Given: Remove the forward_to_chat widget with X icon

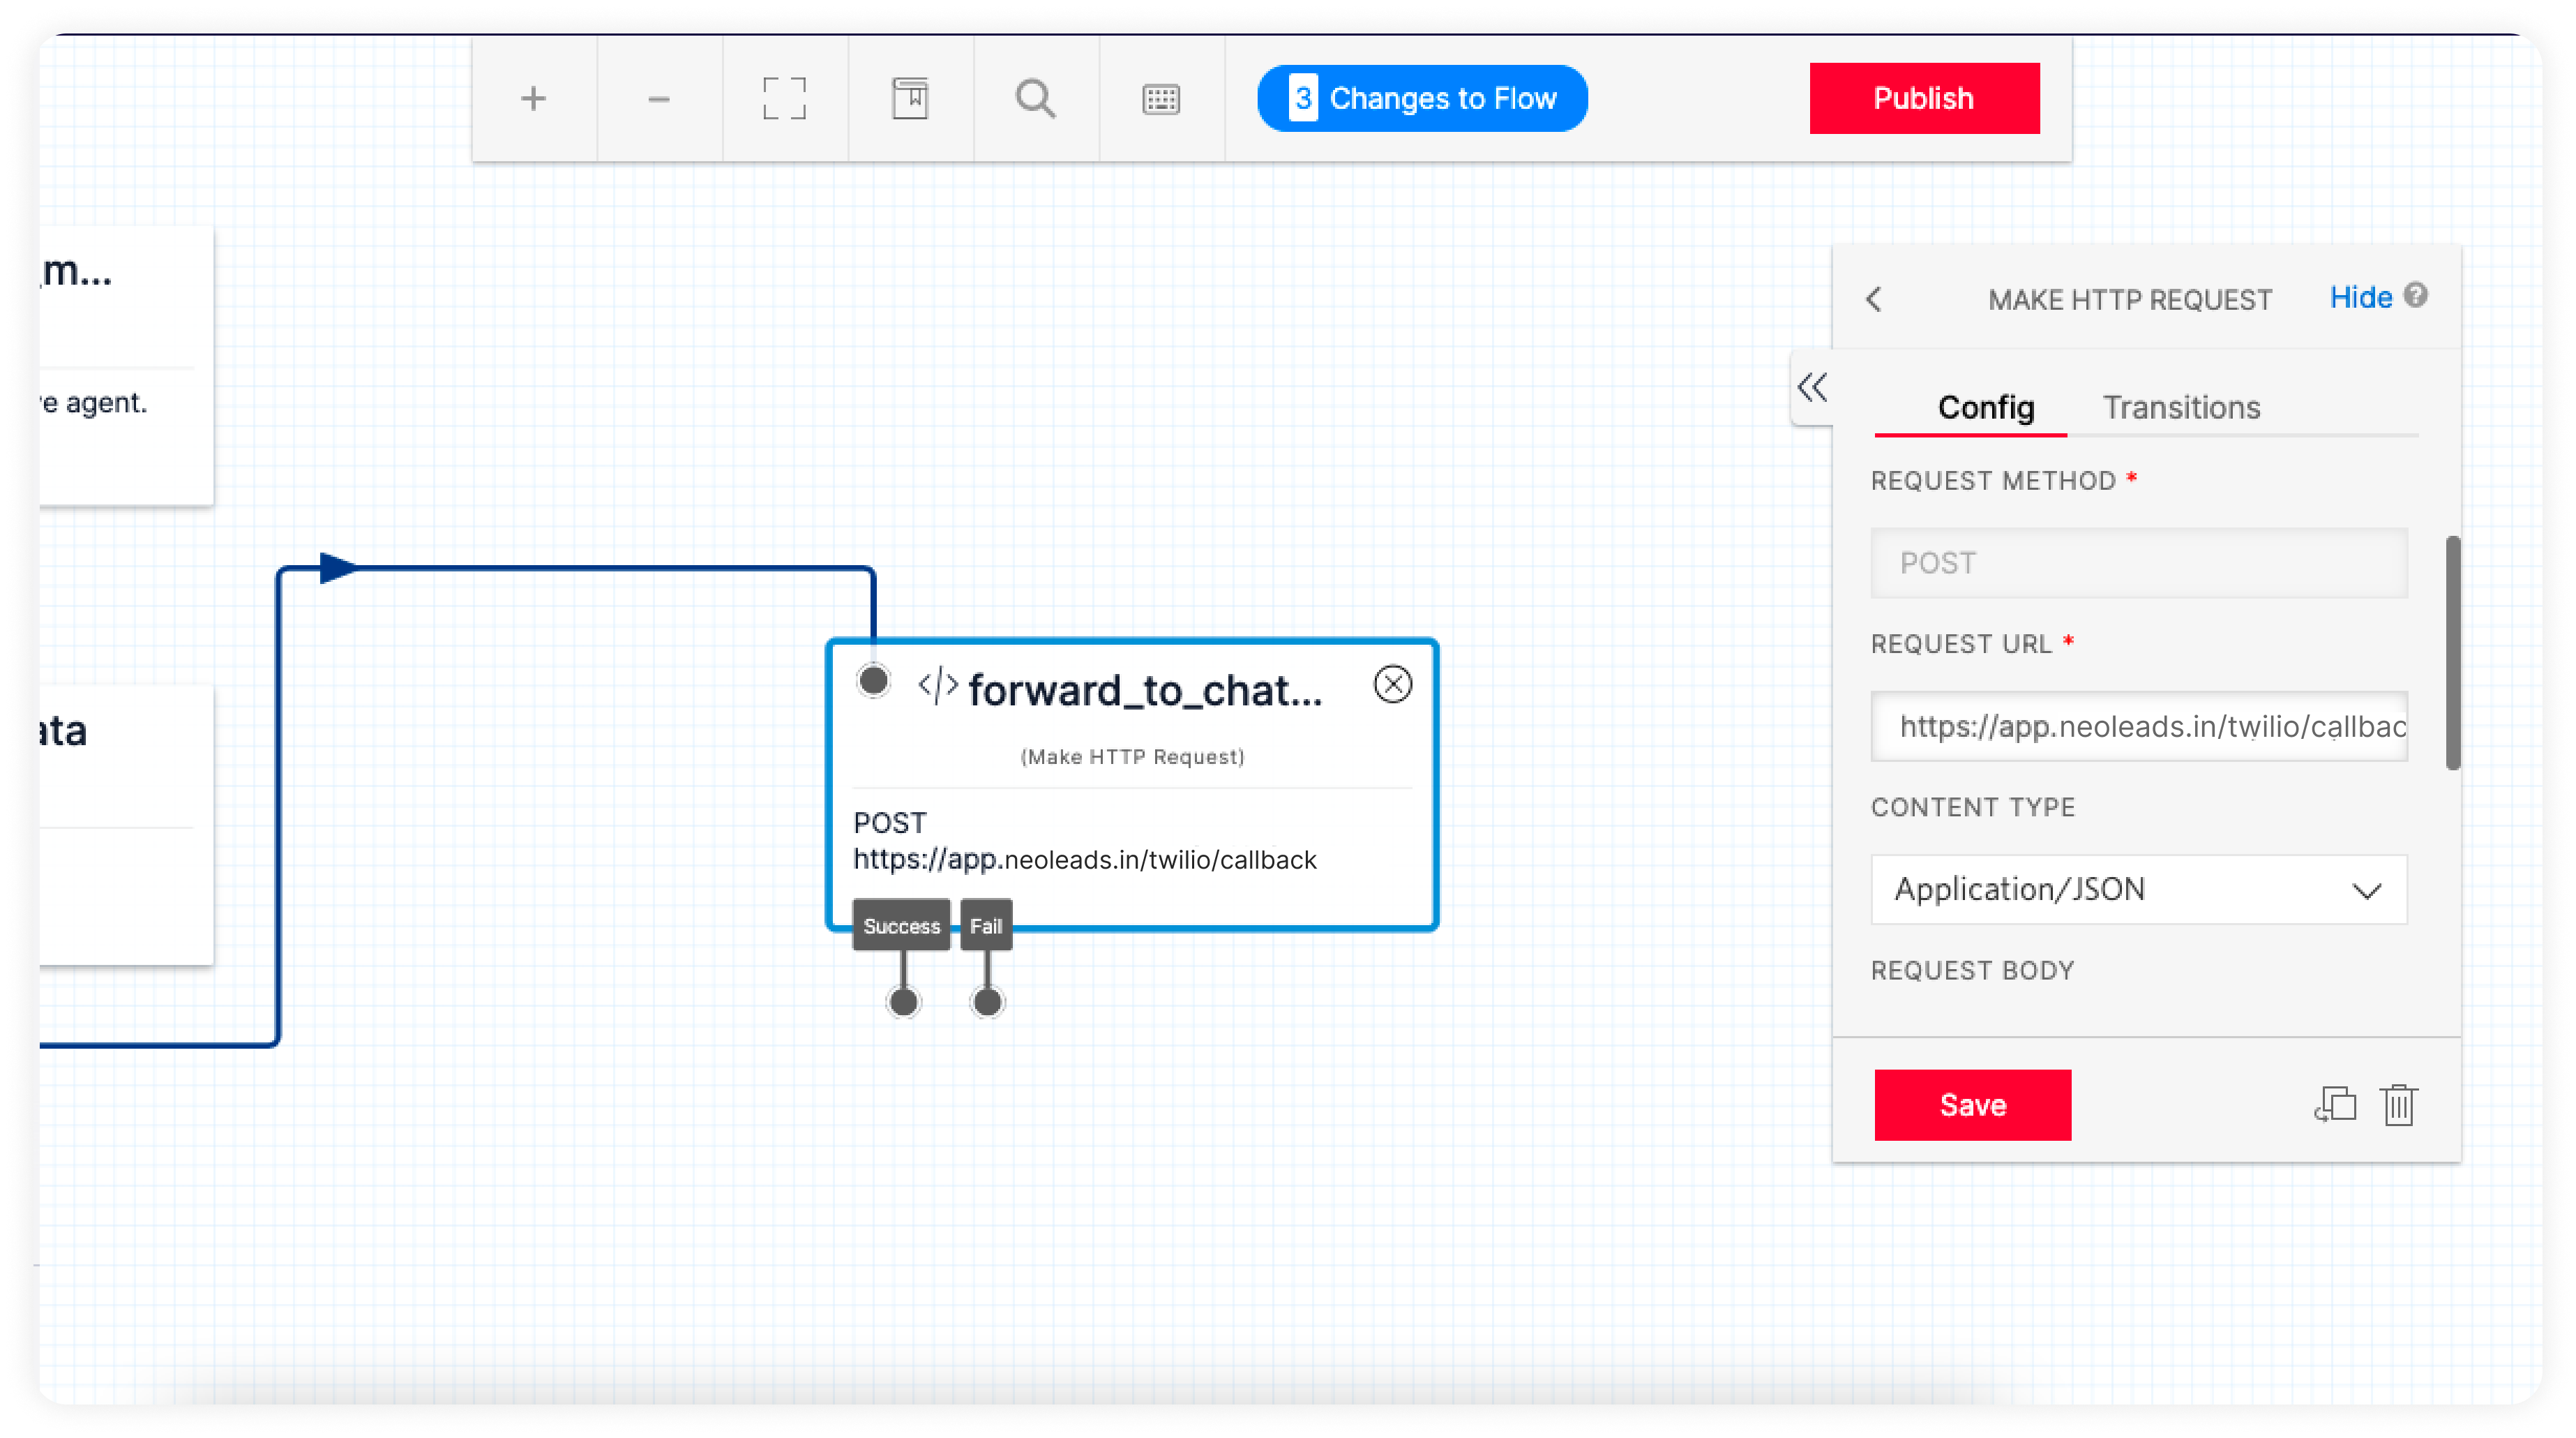Looking at the screenshot, I should click(x=1392, y=684).
